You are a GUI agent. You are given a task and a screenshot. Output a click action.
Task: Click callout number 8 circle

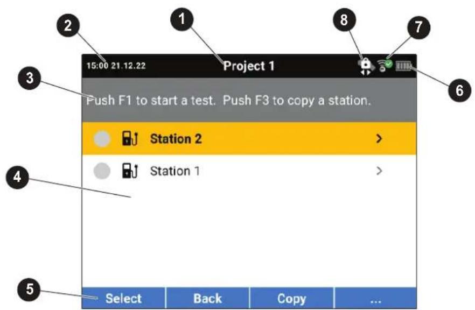click(x=344, y=20)
